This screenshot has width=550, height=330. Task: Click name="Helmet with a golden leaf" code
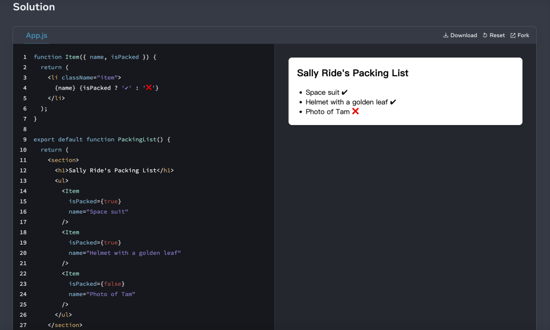125,253
